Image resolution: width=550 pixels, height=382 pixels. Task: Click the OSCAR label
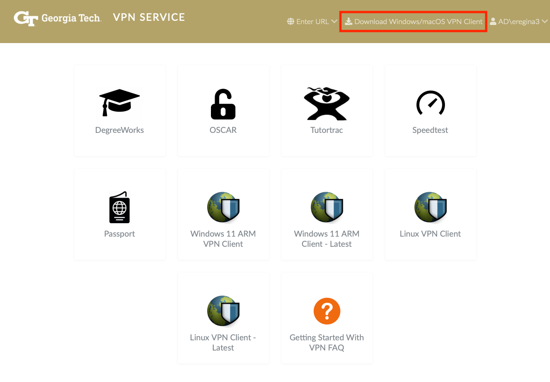(x=223, y=130)
